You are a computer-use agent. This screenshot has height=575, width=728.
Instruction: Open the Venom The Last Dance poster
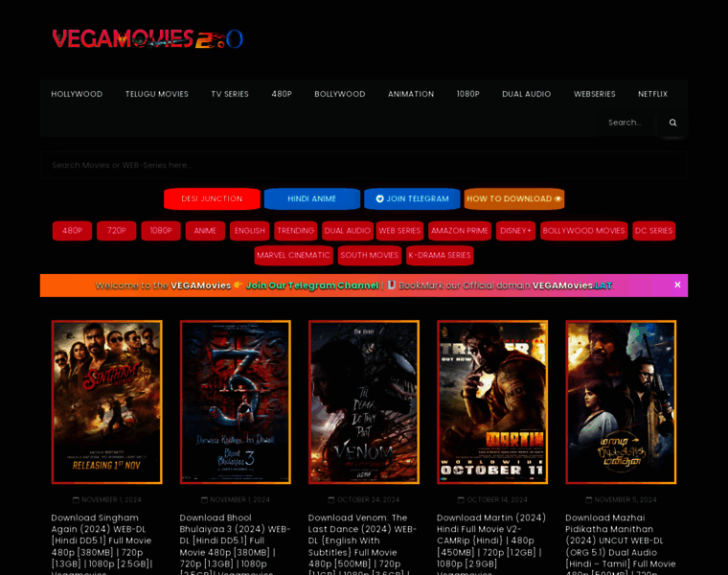(x=364, y=402)
